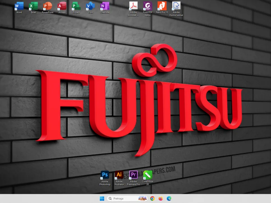Open the Word desktop shortcut
This screenshot has height=203, width=271.
(x=19, y=7)
